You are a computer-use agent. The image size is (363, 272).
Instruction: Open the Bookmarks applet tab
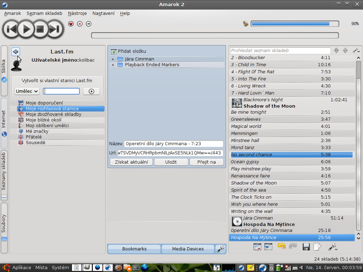pos(134,249)
